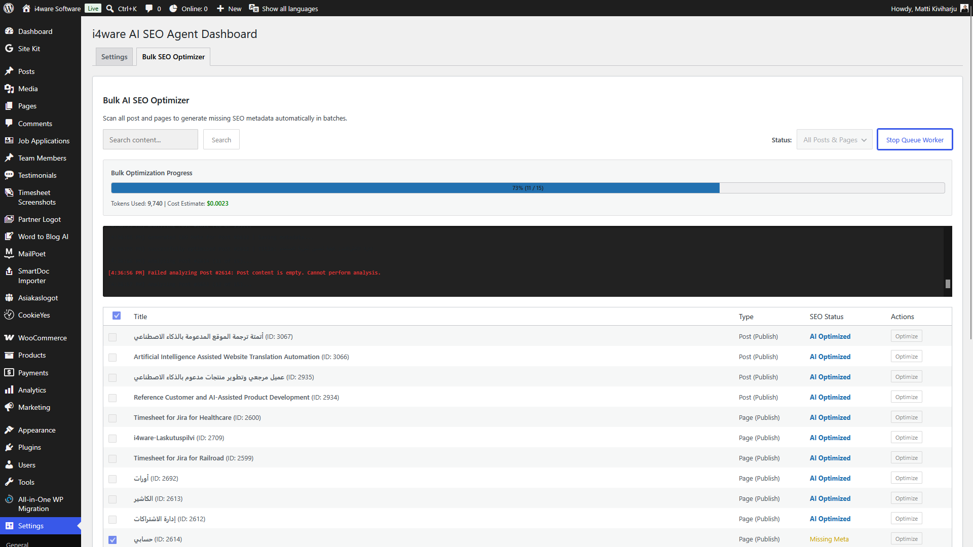Open the comments bubble icon in admin bar
973x547 pixels.
(149, 8)
